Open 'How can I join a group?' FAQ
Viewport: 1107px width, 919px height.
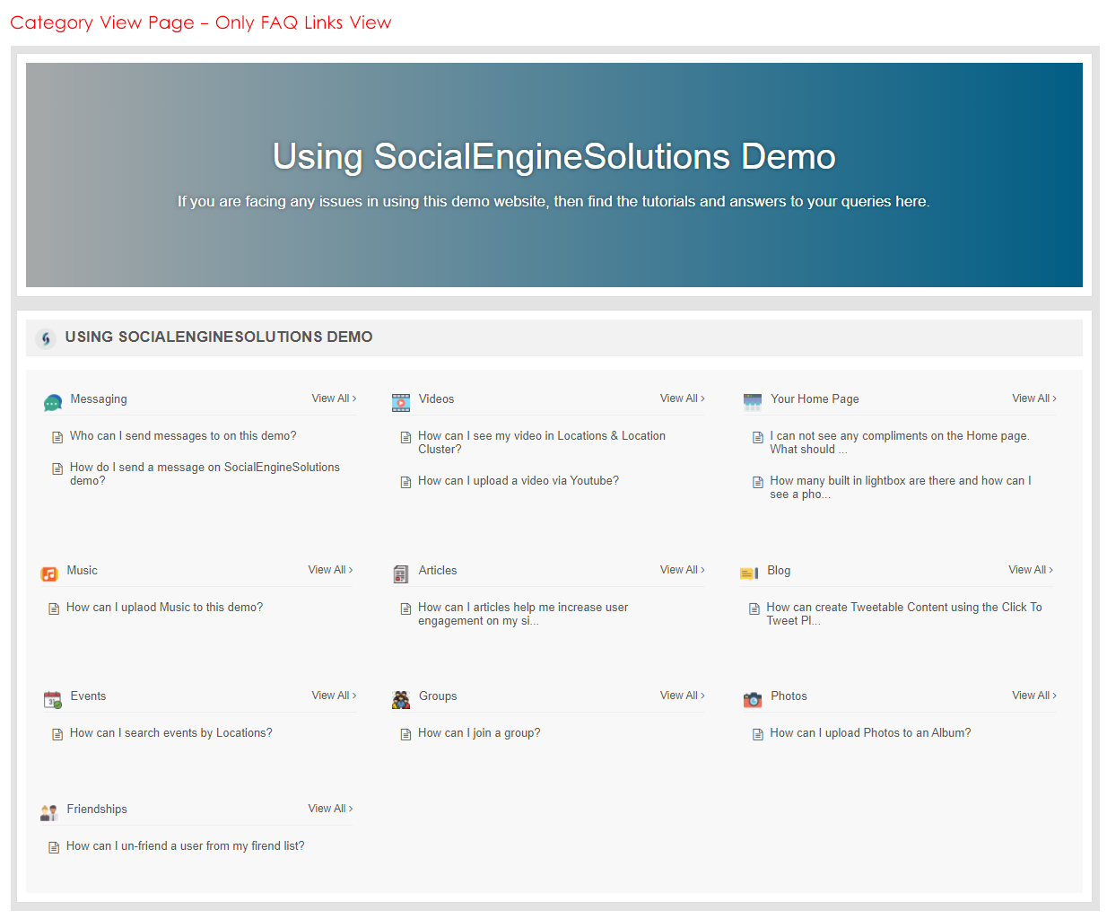pos(479,733)
